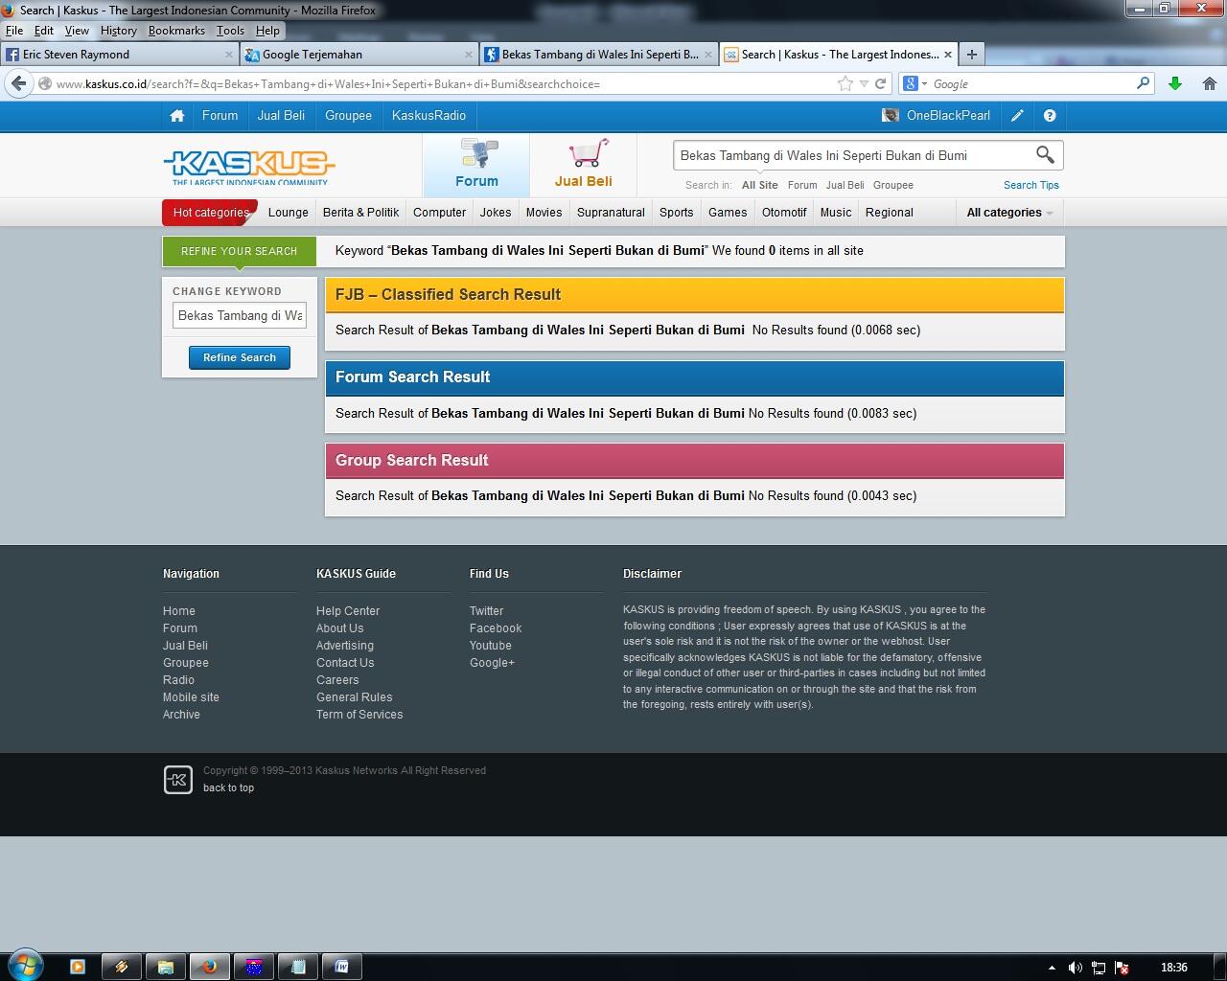Click the Firefox taskbar icon
The height and width of the screenshot is (981, 1227).
209,967
